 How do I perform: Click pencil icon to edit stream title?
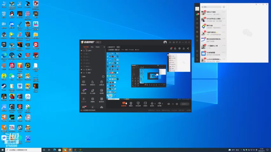119,50
